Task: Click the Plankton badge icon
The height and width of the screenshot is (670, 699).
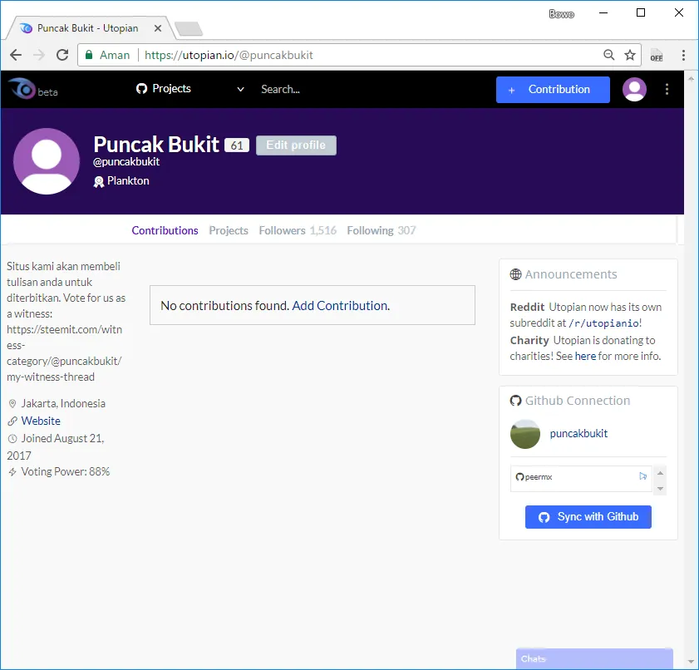Action: pos(99,181)
